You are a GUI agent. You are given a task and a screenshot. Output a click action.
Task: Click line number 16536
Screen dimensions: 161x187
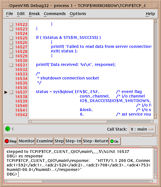(x=21, y=88)
